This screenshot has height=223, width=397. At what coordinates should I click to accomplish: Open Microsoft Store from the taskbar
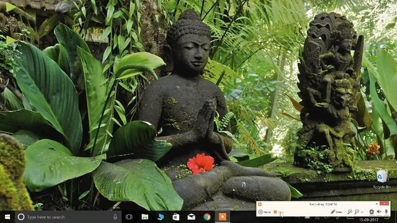[176, 217]
